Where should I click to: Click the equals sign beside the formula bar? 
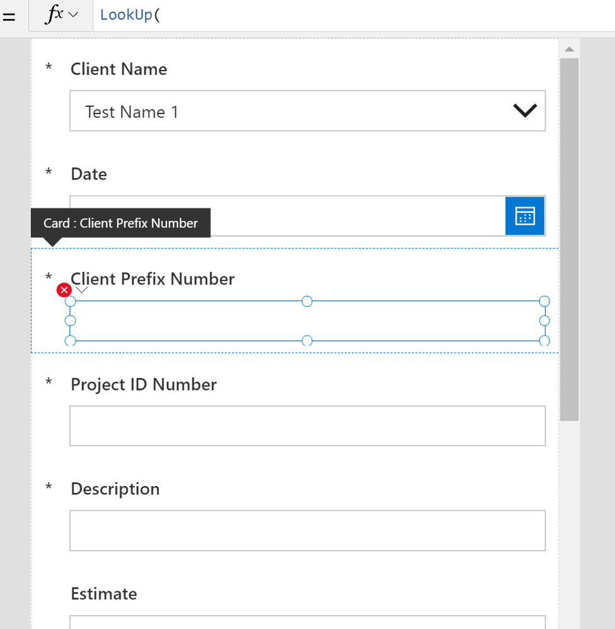[x=9, y=16]
